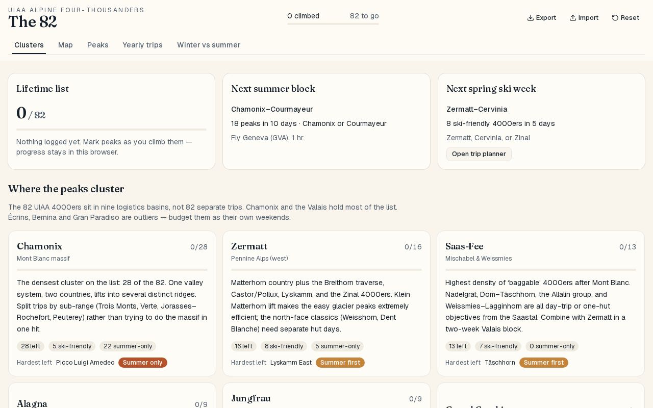
Task: Click Zermatt 'Summer first' badge
Action: point(340,363)
